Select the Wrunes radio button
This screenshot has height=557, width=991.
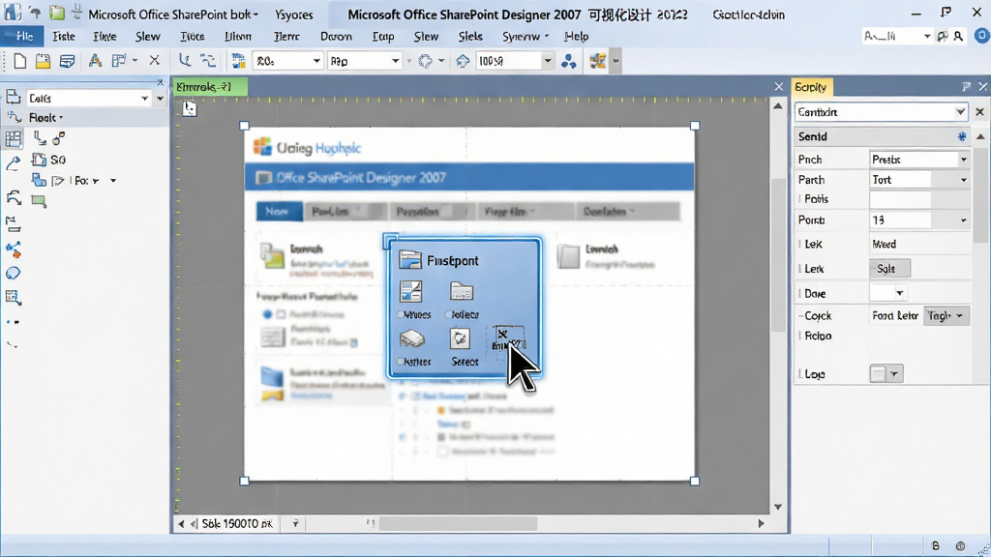click(x=401, y=314)
